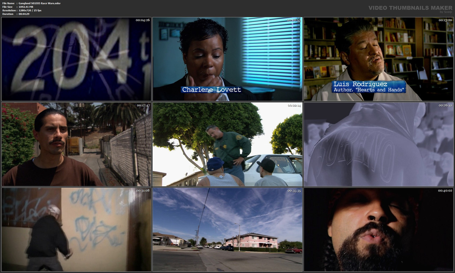
Task: Select thumbnail of man beside chain-link fence
Action: click(76, 144)
